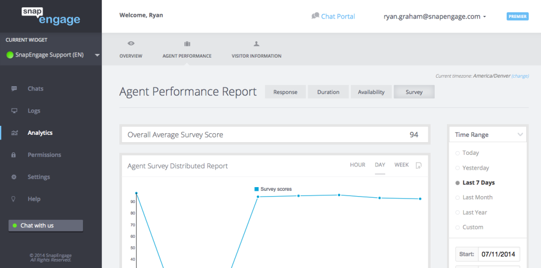The image size is (541, 268).
Task: Open the Chat Portal link
Action: tap(338, 16)
